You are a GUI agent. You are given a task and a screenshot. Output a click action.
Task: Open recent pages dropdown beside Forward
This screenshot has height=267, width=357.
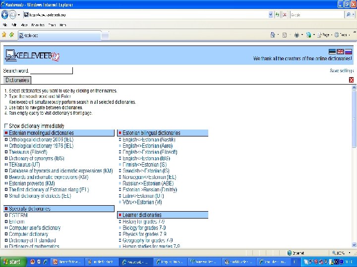pos(19,15)
